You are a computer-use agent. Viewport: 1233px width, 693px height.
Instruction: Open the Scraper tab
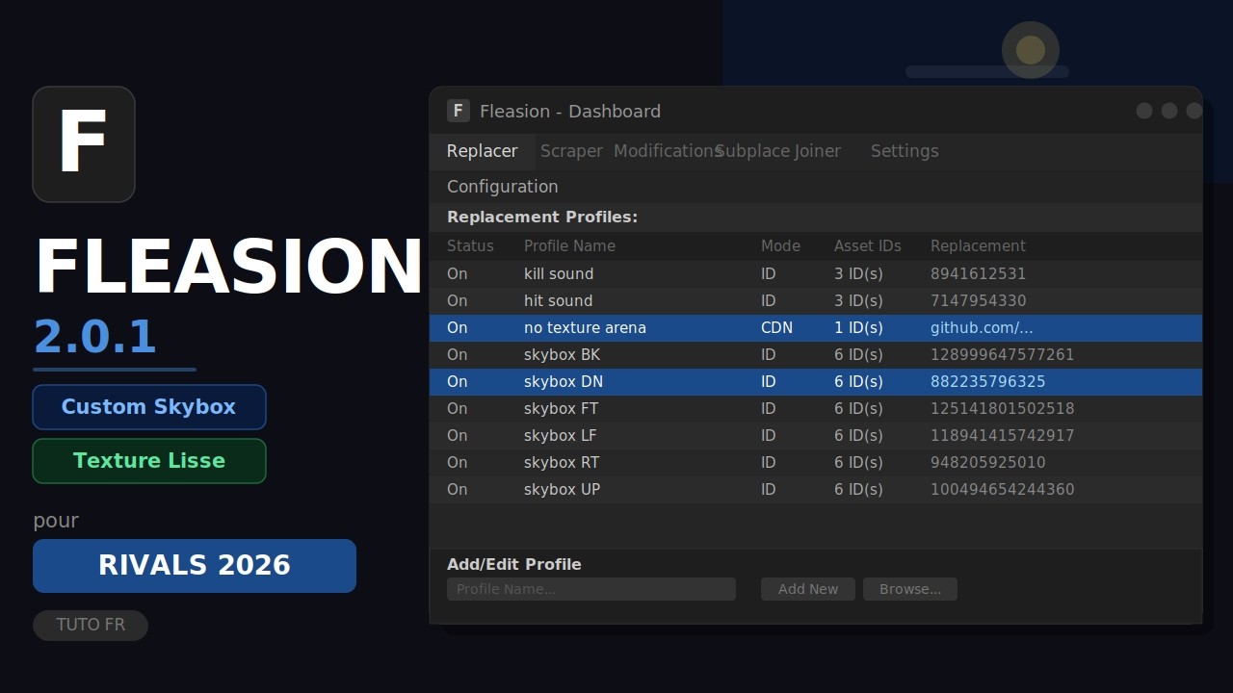point(571,151)
